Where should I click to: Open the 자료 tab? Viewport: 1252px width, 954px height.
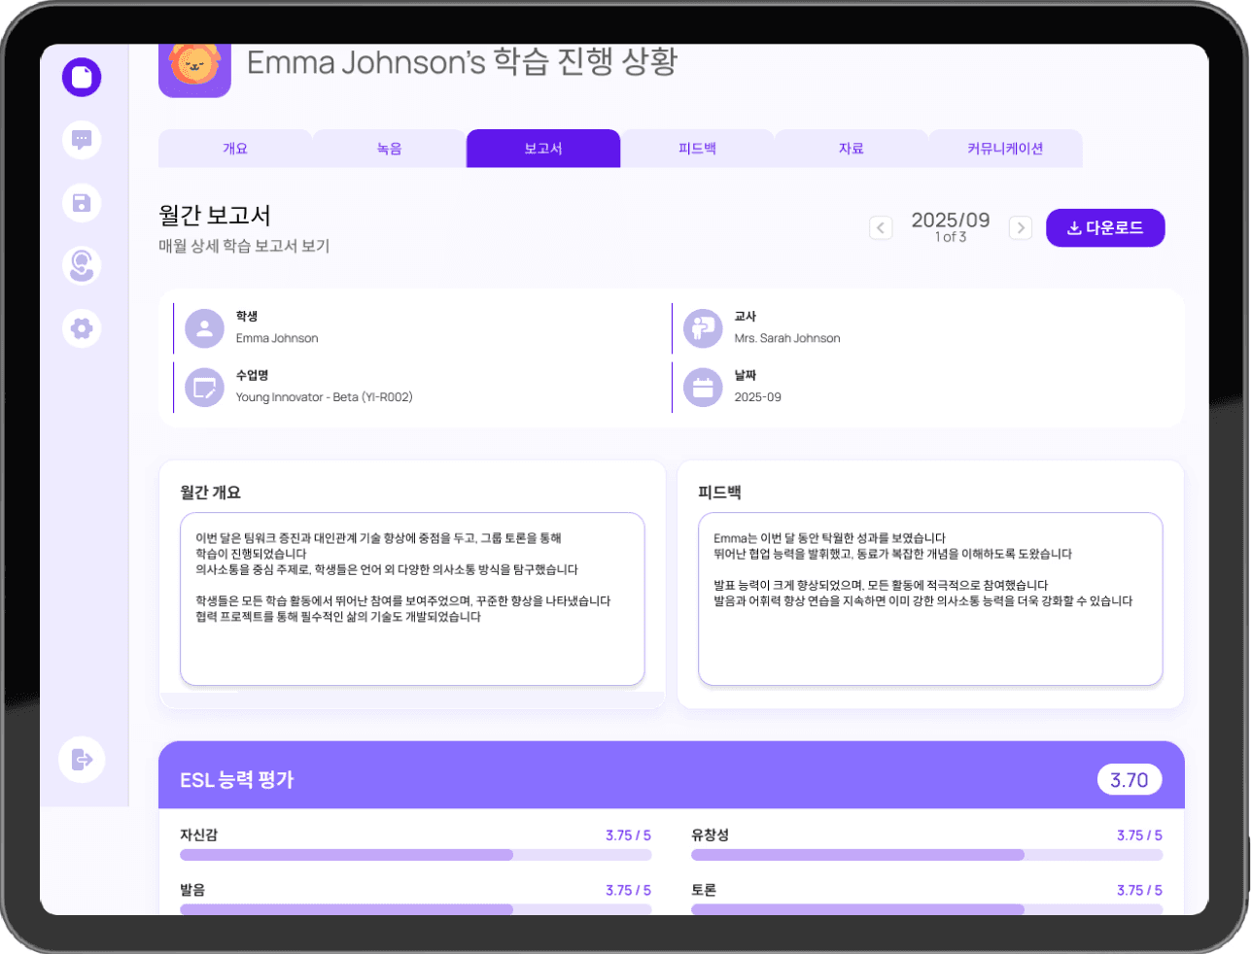[x=852, y=149]
